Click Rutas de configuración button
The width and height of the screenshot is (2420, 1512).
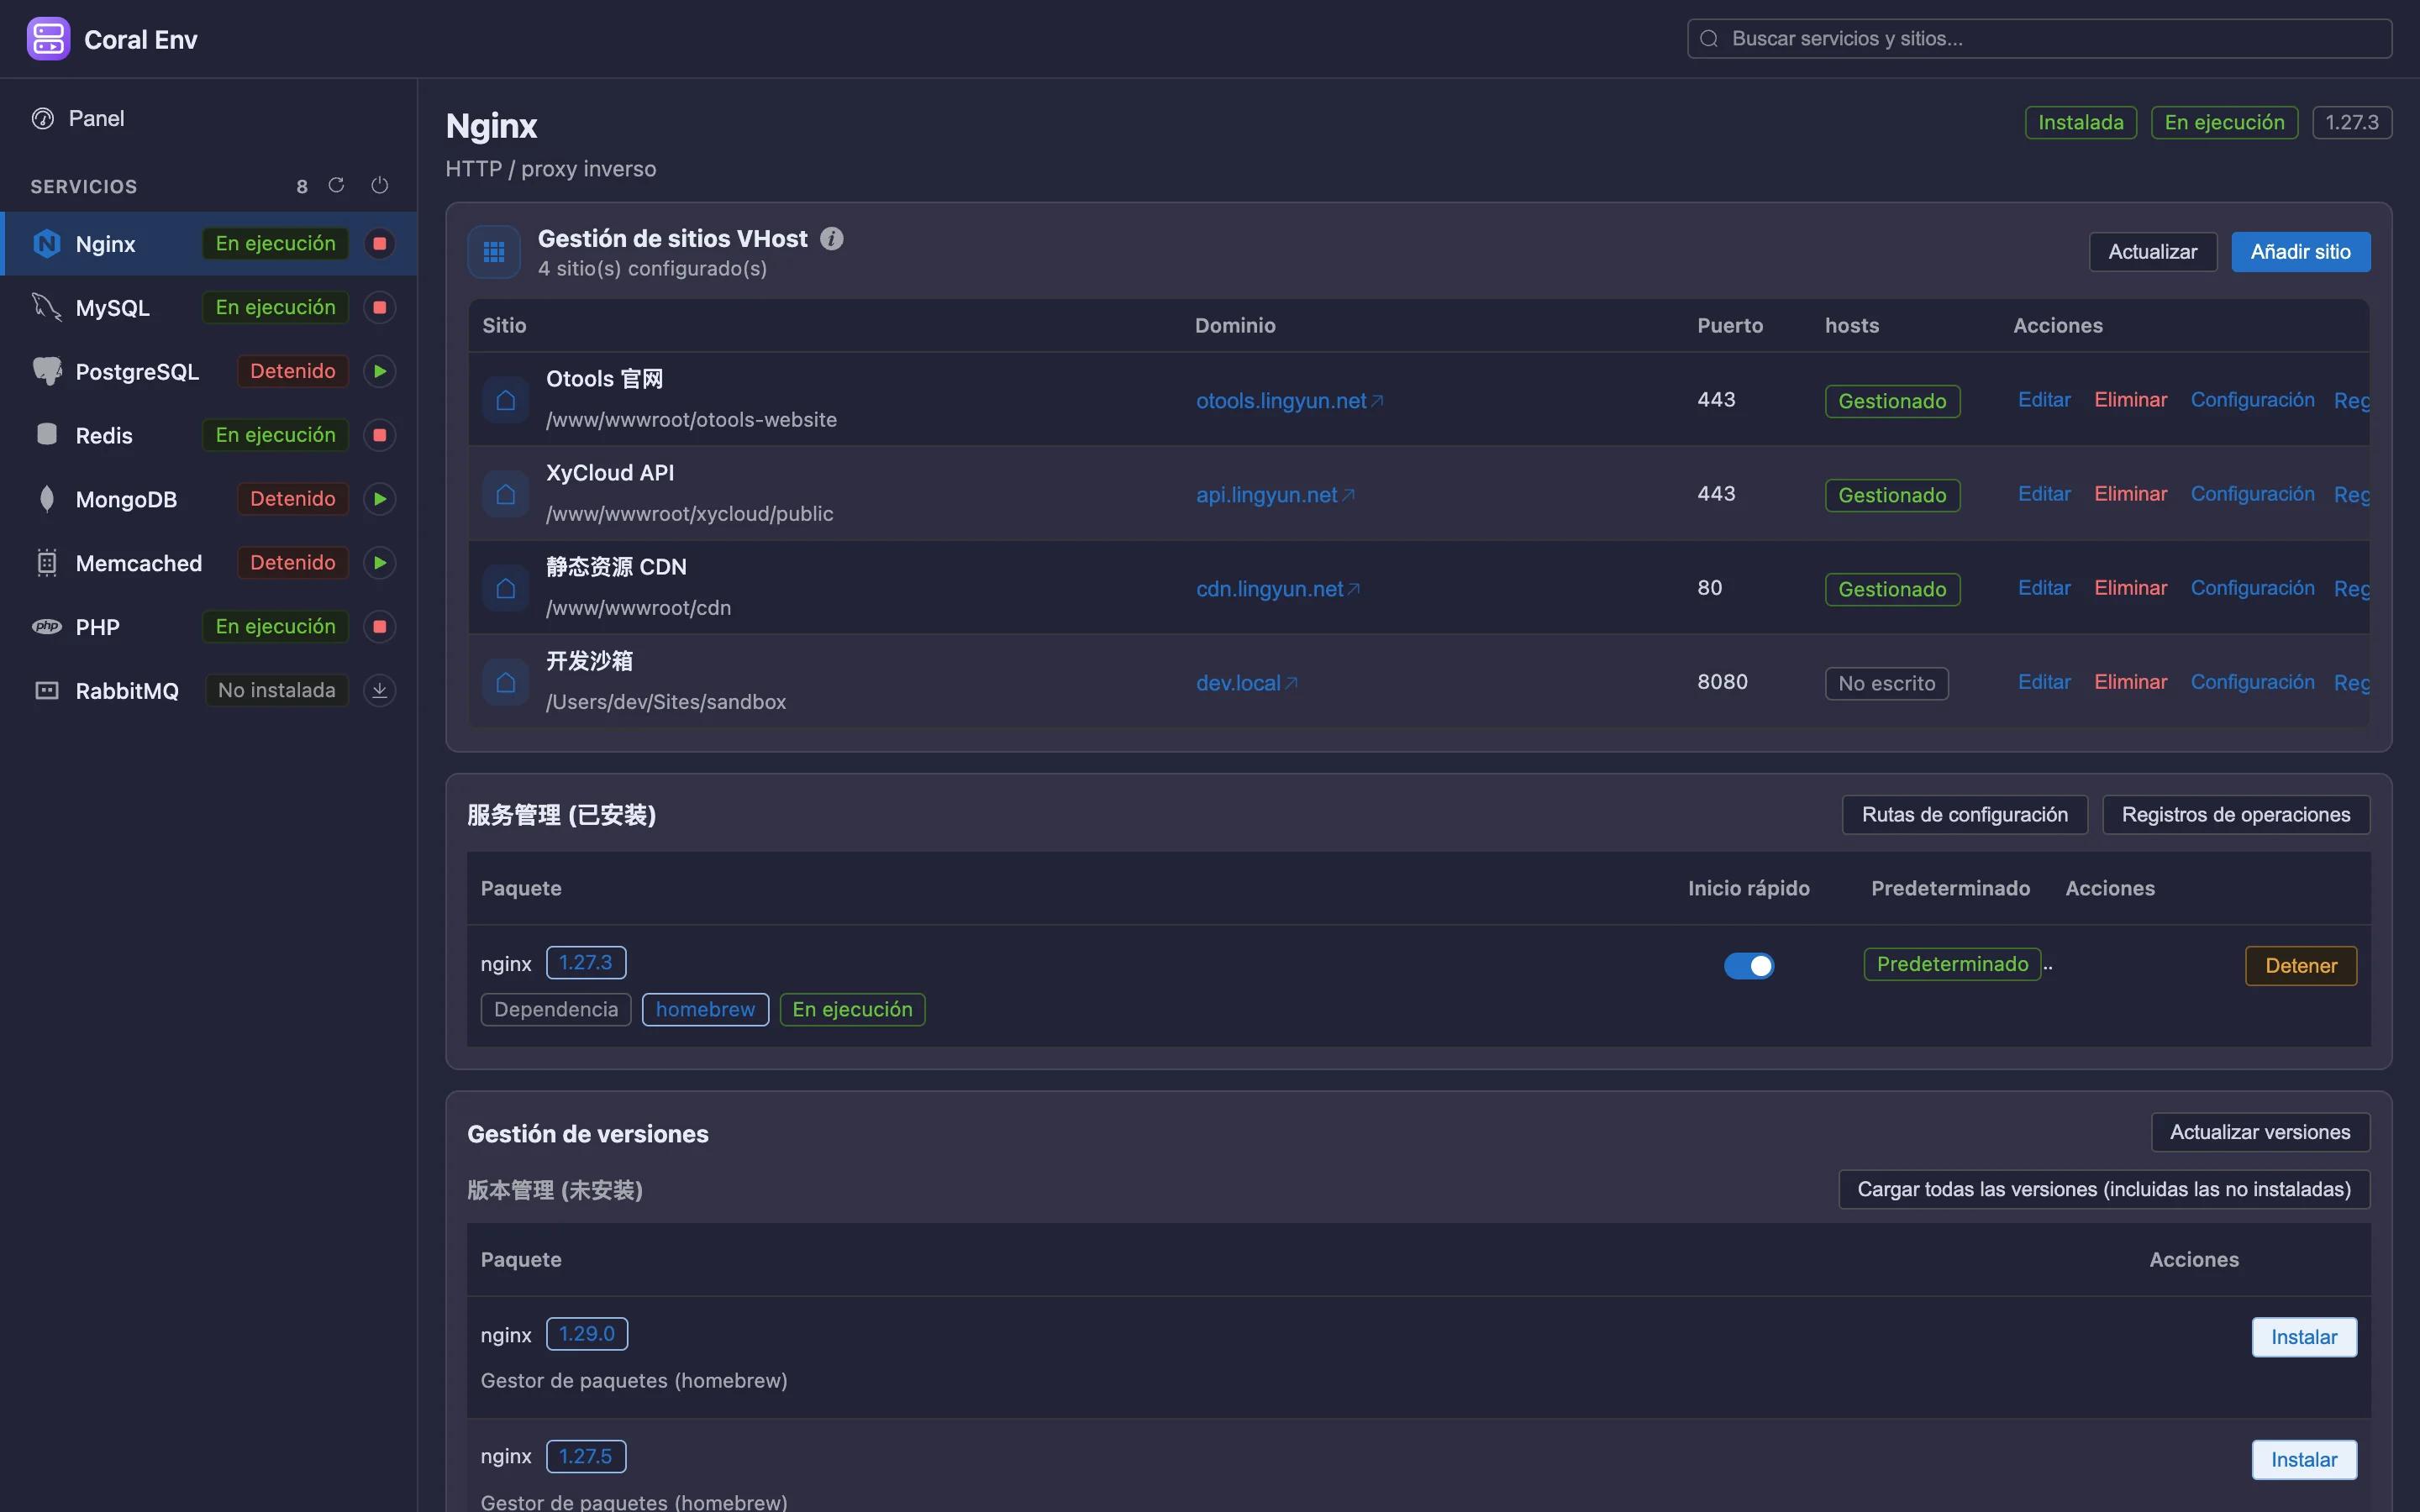(1964, 815)
